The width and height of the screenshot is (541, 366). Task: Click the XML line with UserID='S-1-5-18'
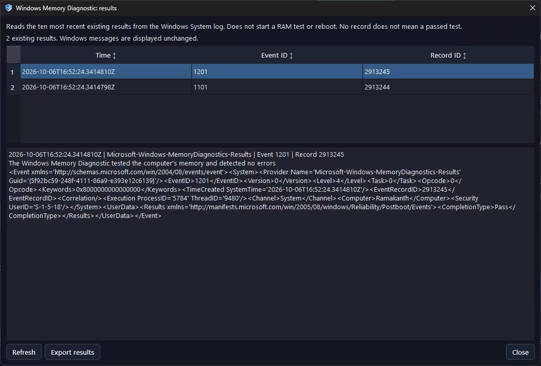(262, 207)
